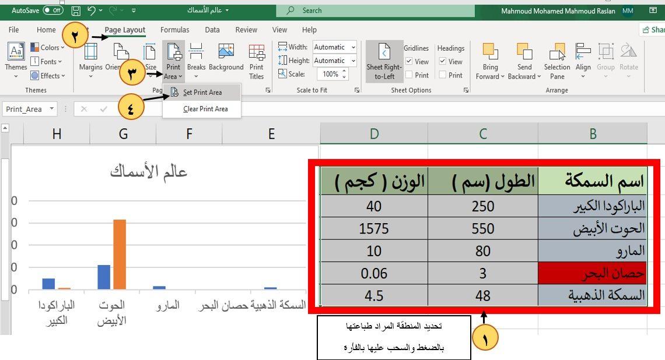Open the Name Box dropdown arrow

pyautogui.click(x=52, y=109)
